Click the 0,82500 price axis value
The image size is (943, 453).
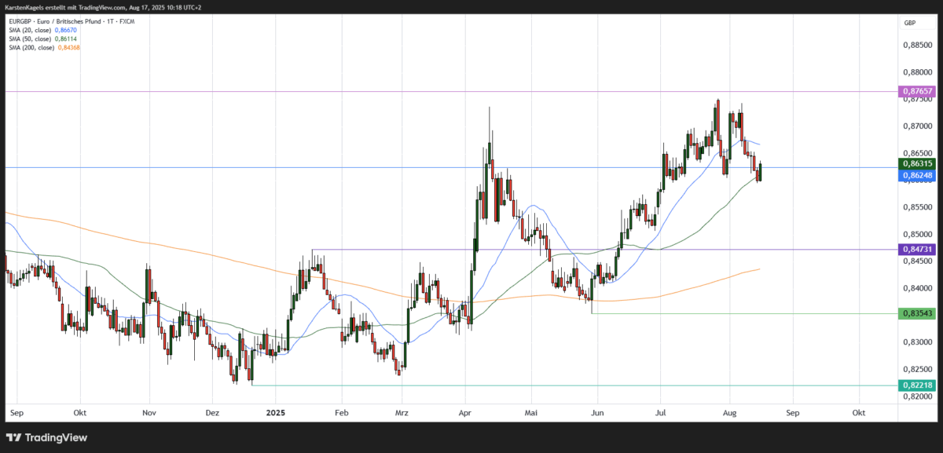917,369
